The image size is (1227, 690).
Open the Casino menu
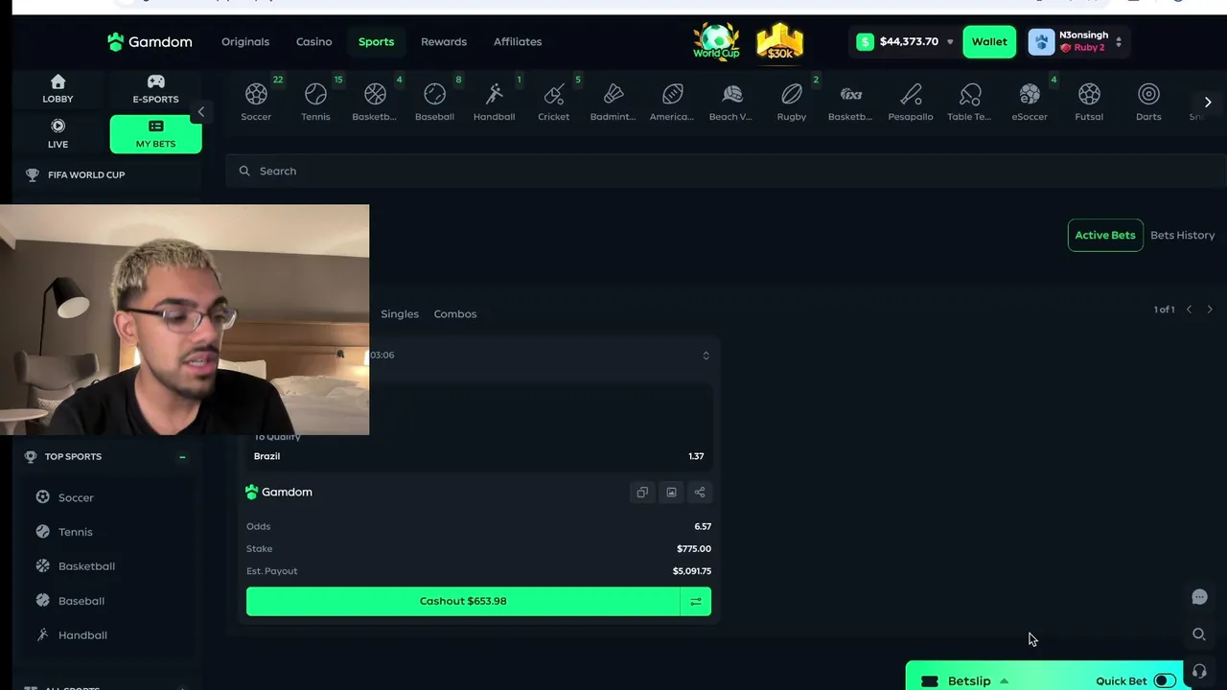[313, 42]
